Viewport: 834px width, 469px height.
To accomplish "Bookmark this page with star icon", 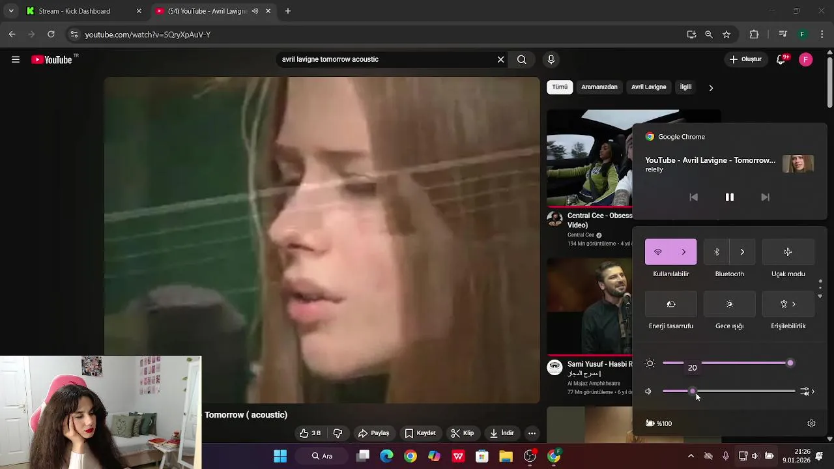I will [x=726, y=35].
